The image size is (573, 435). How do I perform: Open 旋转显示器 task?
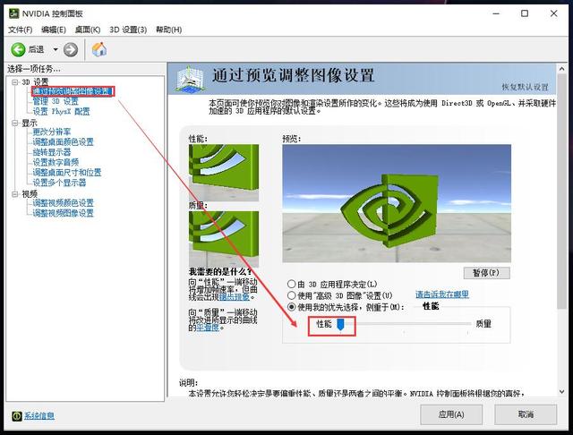click(52, 152)
